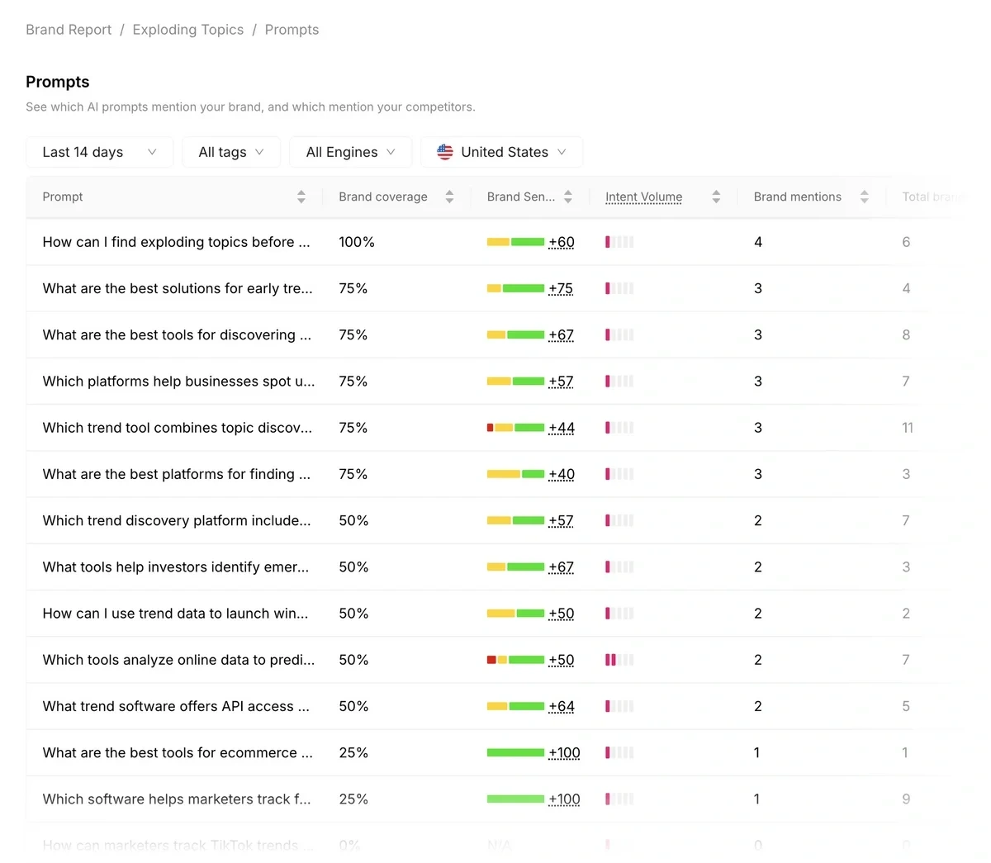Screen dimensions: 991x863
Task: Open prompt 'What are the best tools for ecommerce'
Action: click(178, 752)
